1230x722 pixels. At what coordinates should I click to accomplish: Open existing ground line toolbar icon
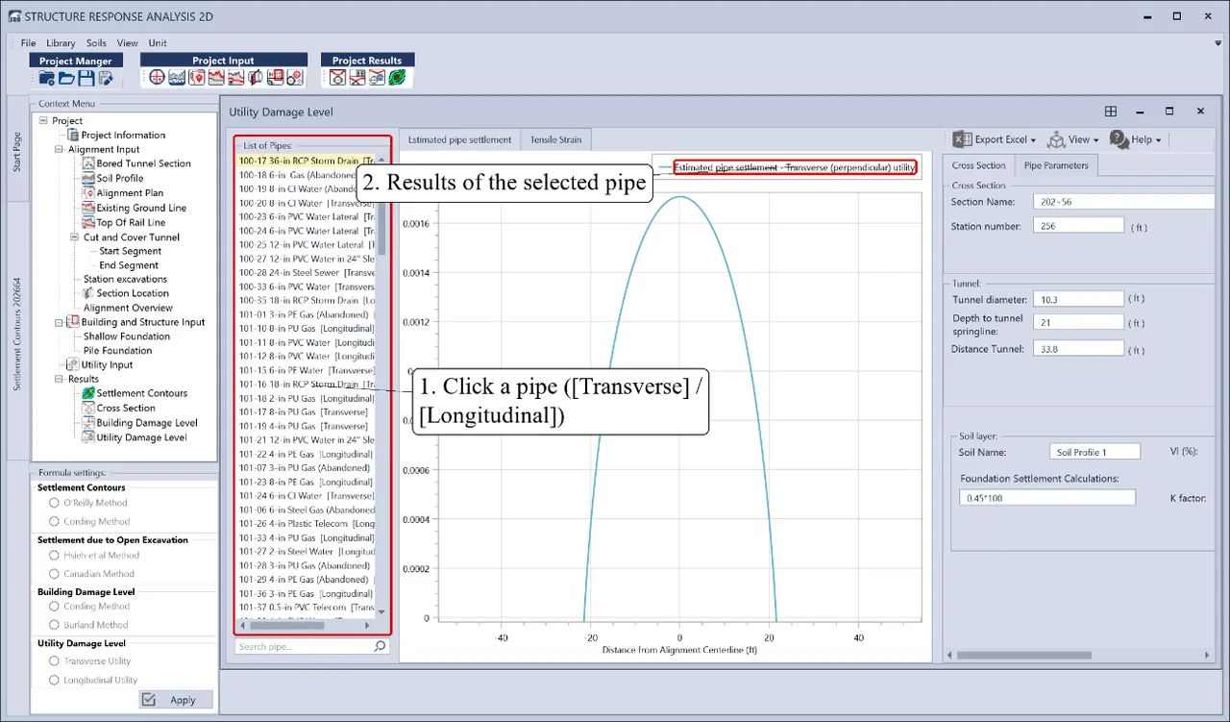click(216, 78)
